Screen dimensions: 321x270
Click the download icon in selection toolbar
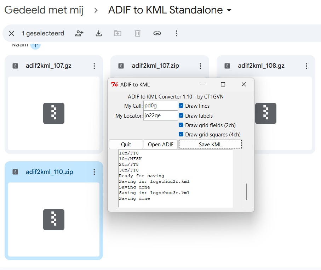(x=99, y=33)
